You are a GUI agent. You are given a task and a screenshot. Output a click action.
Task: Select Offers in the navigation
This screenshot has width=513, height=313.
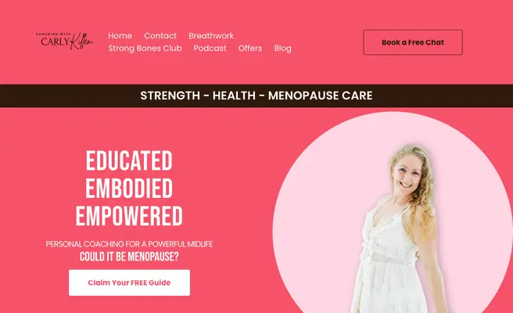(250, 49)
